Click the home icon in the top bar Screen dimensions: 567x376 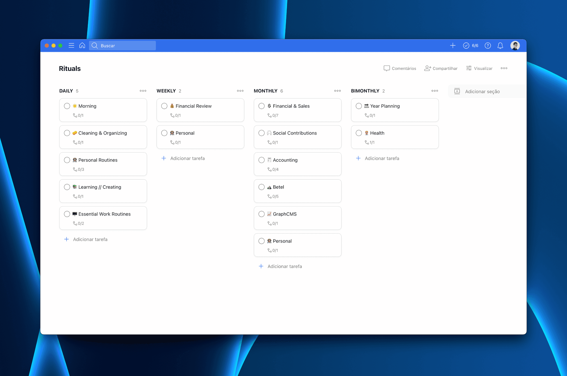tap(82, 45)
